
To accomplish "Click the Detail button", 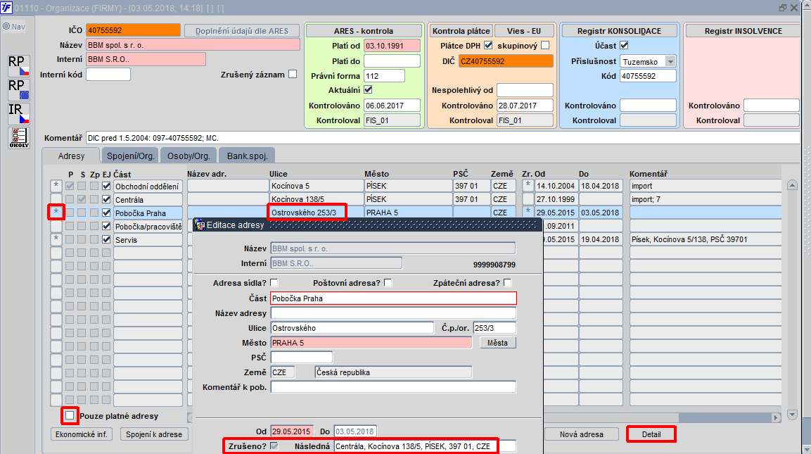I will [x=651, y=434].
